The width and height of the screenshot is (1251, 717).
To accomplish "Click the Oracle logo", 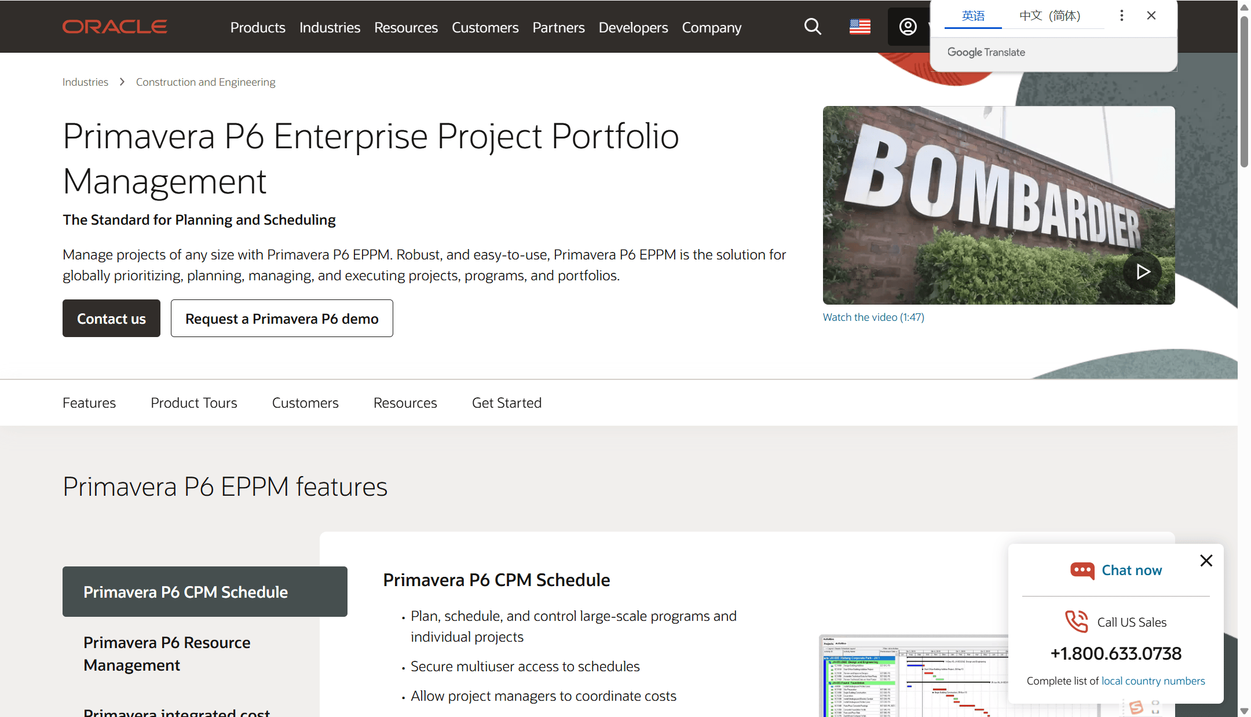I will click(115, 27).
